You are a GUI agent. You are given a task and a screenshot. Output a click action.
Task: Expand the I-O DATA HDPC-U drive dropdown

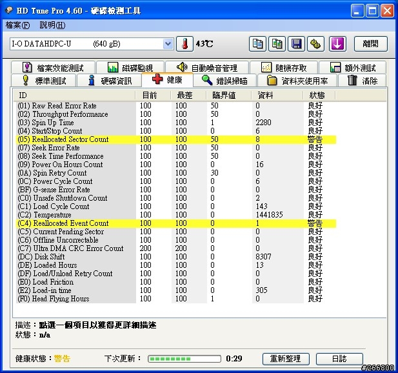click(168, 44)
